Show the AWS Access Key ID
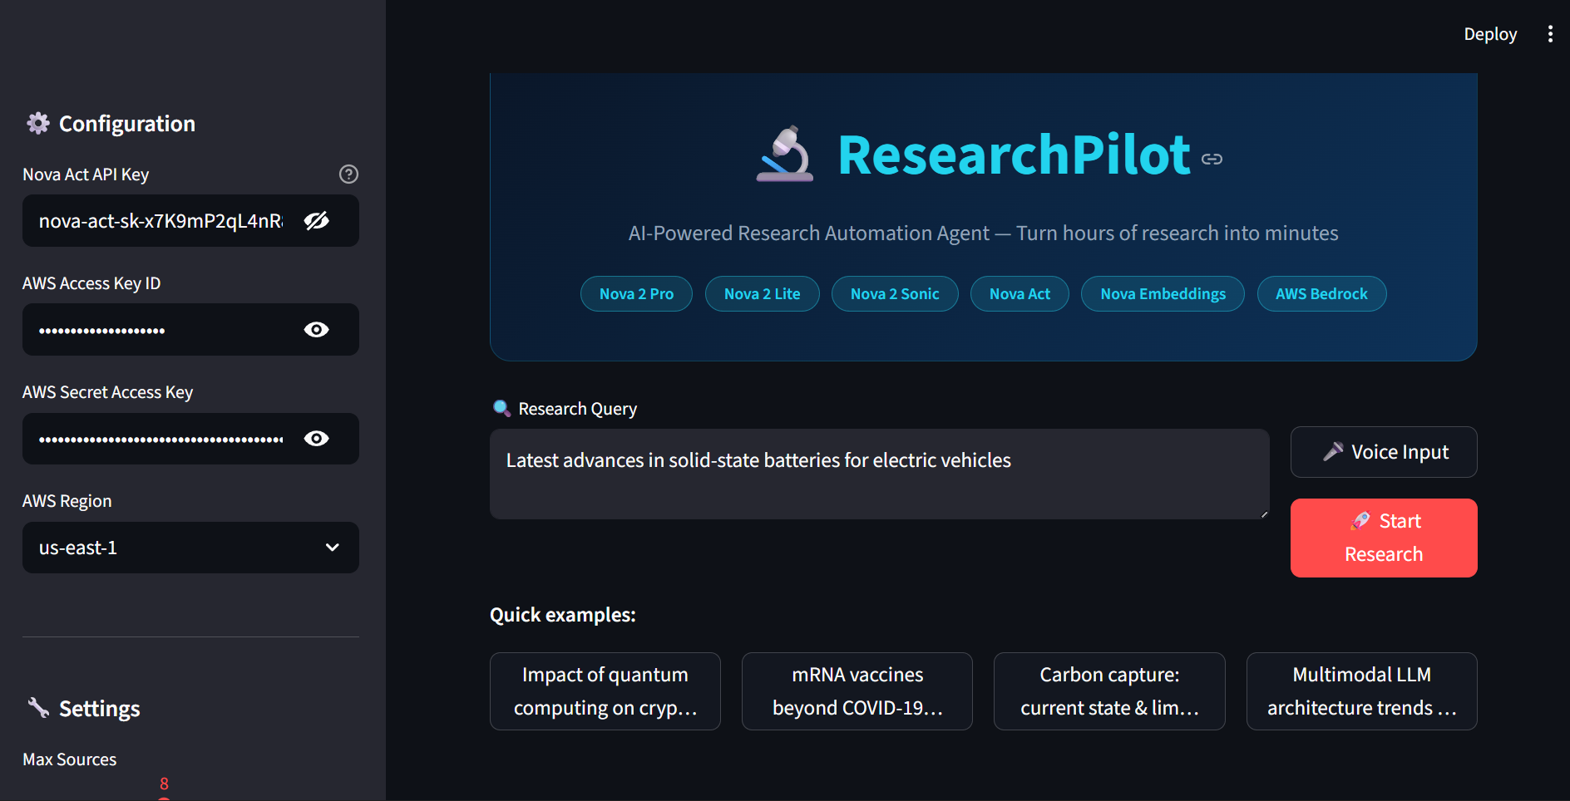 pyautogui.click(x=316, y=330)
